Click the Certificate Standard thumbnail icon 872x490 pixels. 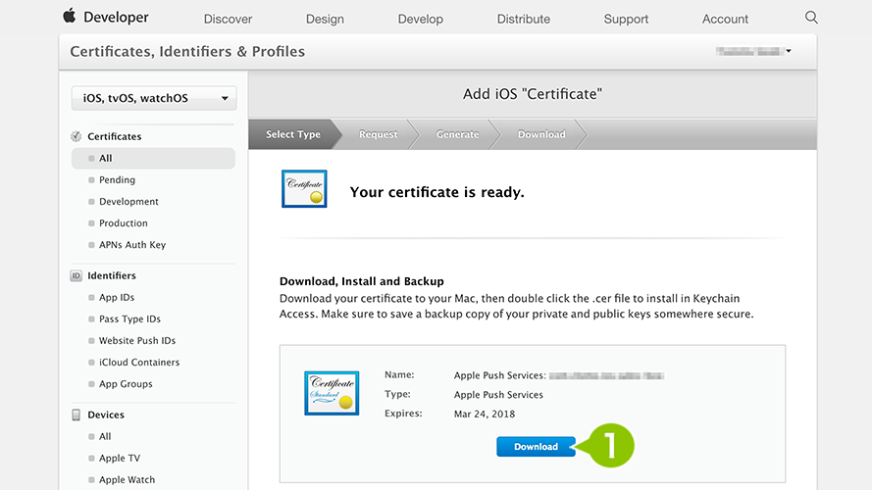pyautogui.click(x=332, y=393)
